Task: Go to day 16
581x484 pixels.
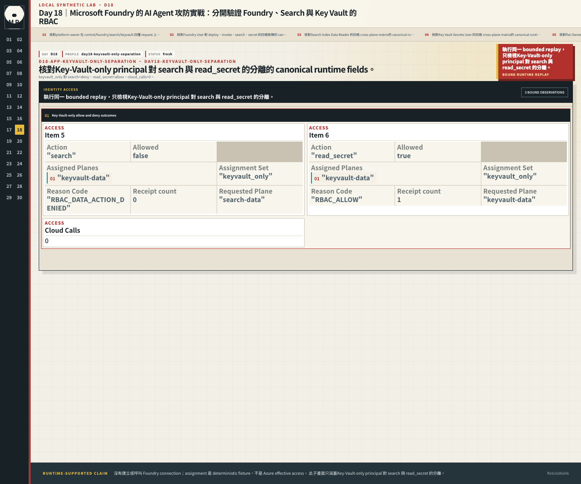Action: coord(19,119)
